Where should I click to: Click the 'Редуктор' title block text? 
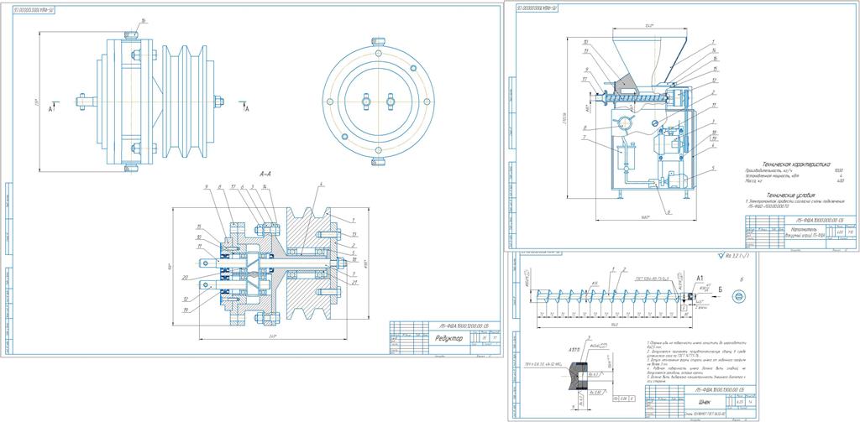tap(449, 338)
